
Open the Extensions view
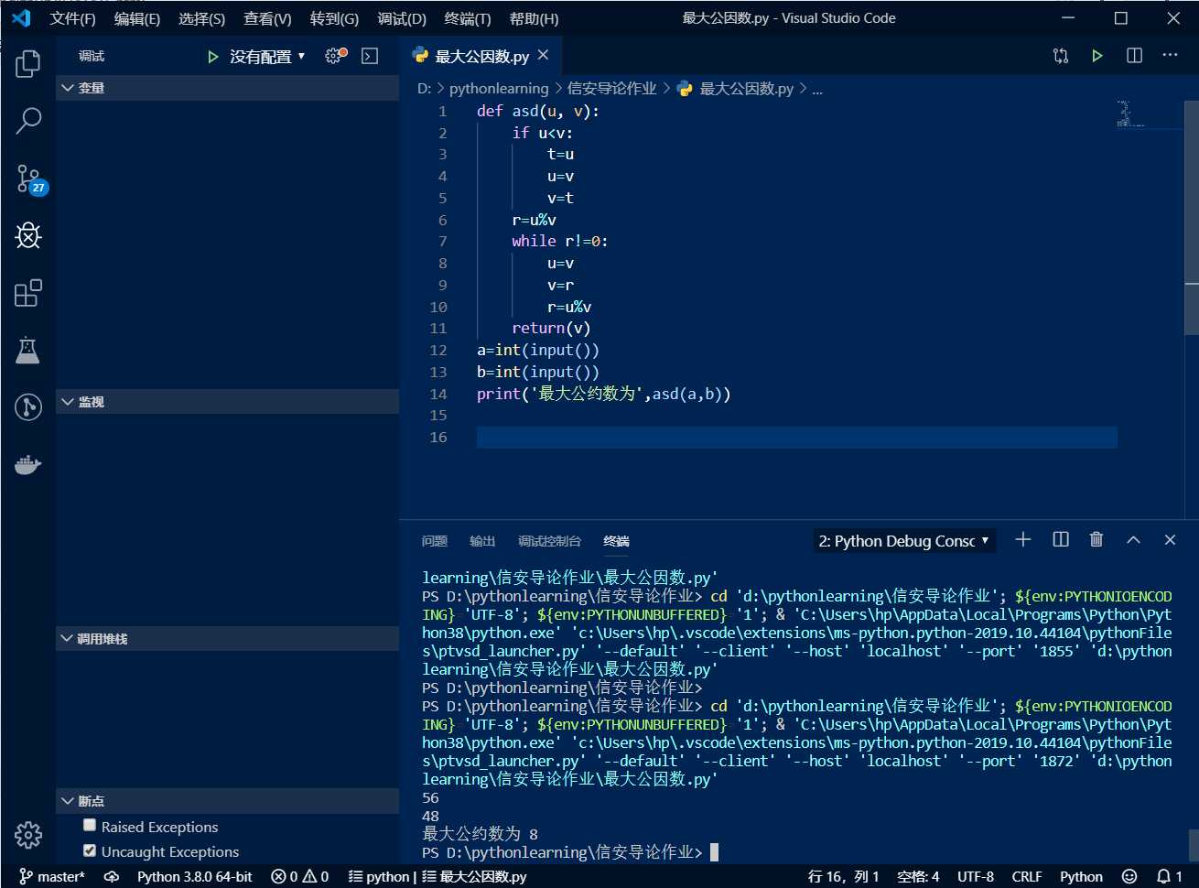[28, 293]
